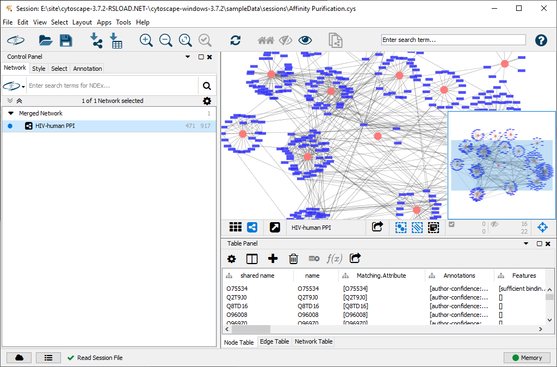Open Control Panel options dropdown arrow
This screenshot has width=557, height=367.
(188, 57)
